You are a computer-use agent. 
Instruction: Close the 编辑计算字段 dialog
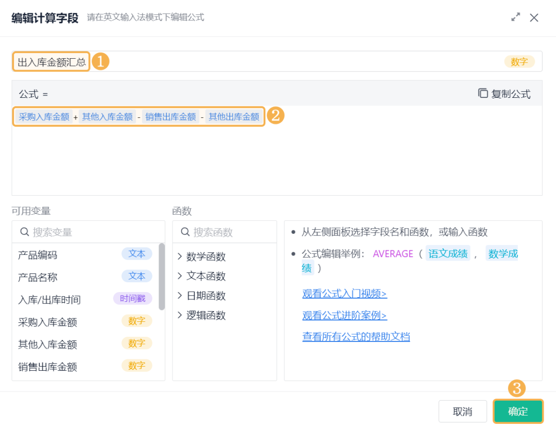(534, 18)
